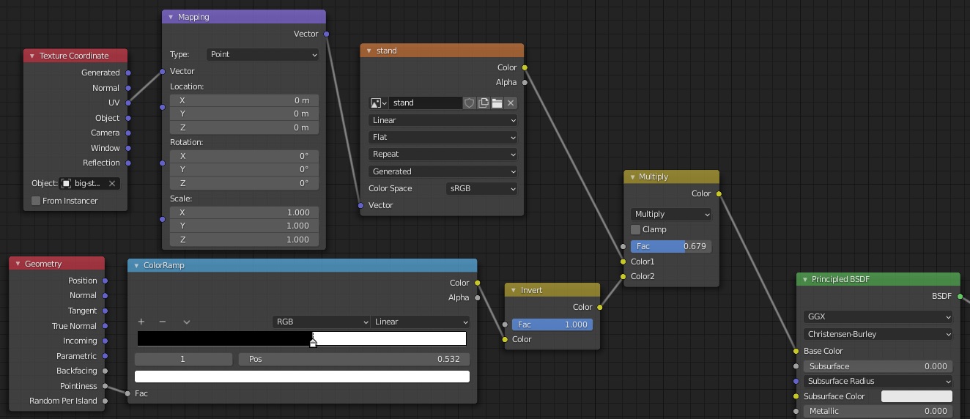Select the color stop marker on ColorRamp
This screenshot has height=419, width=970.
pos(313,341)
